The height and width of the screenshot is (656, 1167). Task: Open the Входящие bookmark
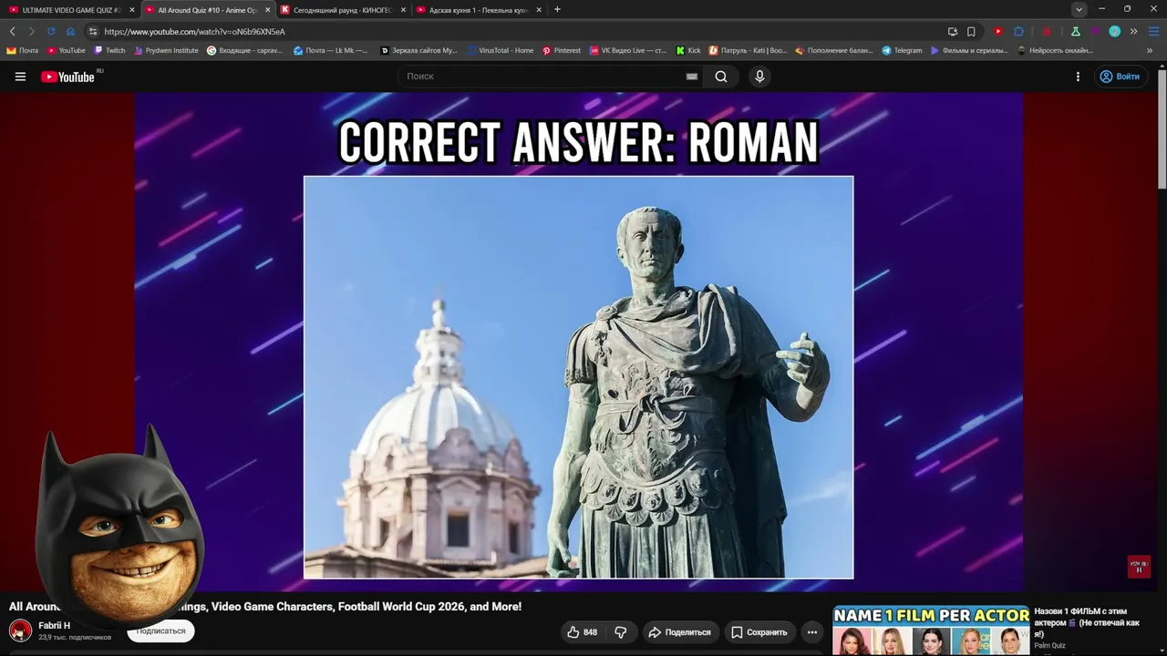pyautogui.click(x=244, y=50)
